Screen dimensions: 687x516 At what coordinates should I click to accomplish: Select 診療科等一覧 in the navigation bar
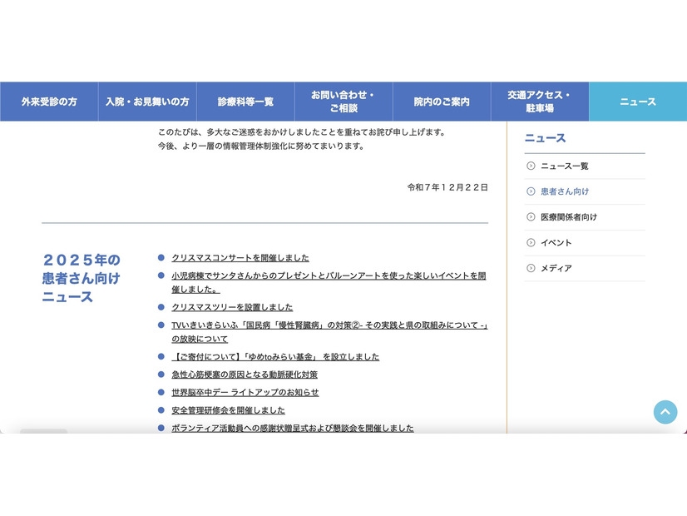[245, 102]
